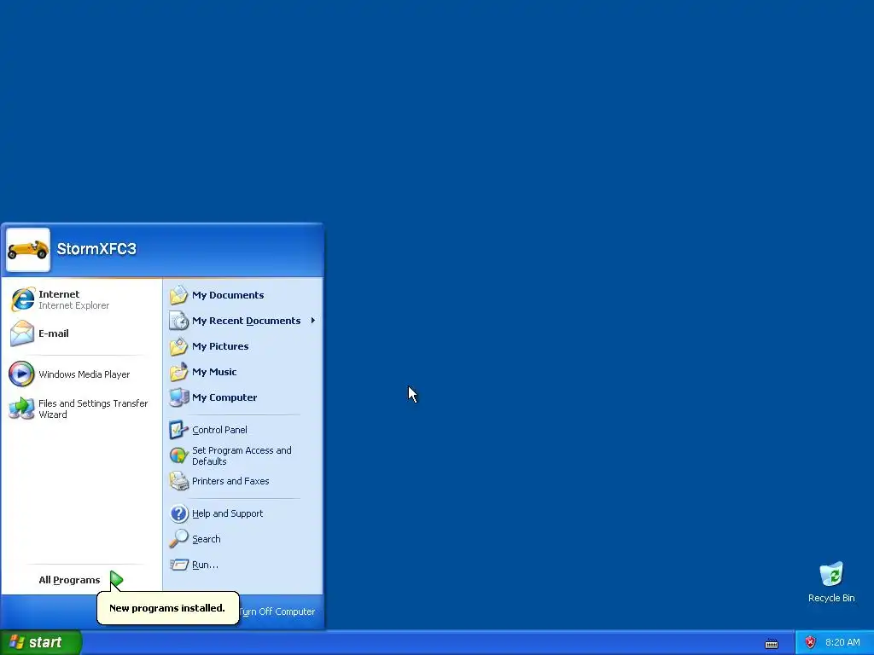This screenshot has width=874, height=655.
Task: Click the My Recent Documents icon
Action: point(179,321)
